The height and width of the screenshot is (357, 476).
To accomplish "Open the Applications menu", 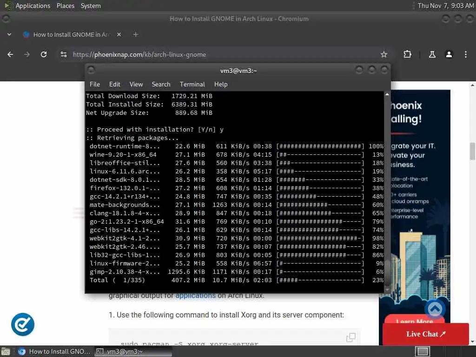I will pos(33,6).
